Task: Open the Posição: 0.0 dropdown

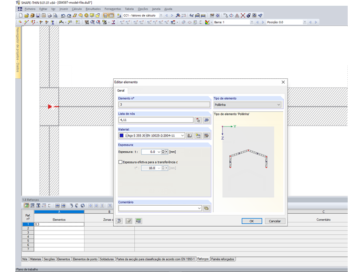Action: pyautogui.click(x=305, y=22)
